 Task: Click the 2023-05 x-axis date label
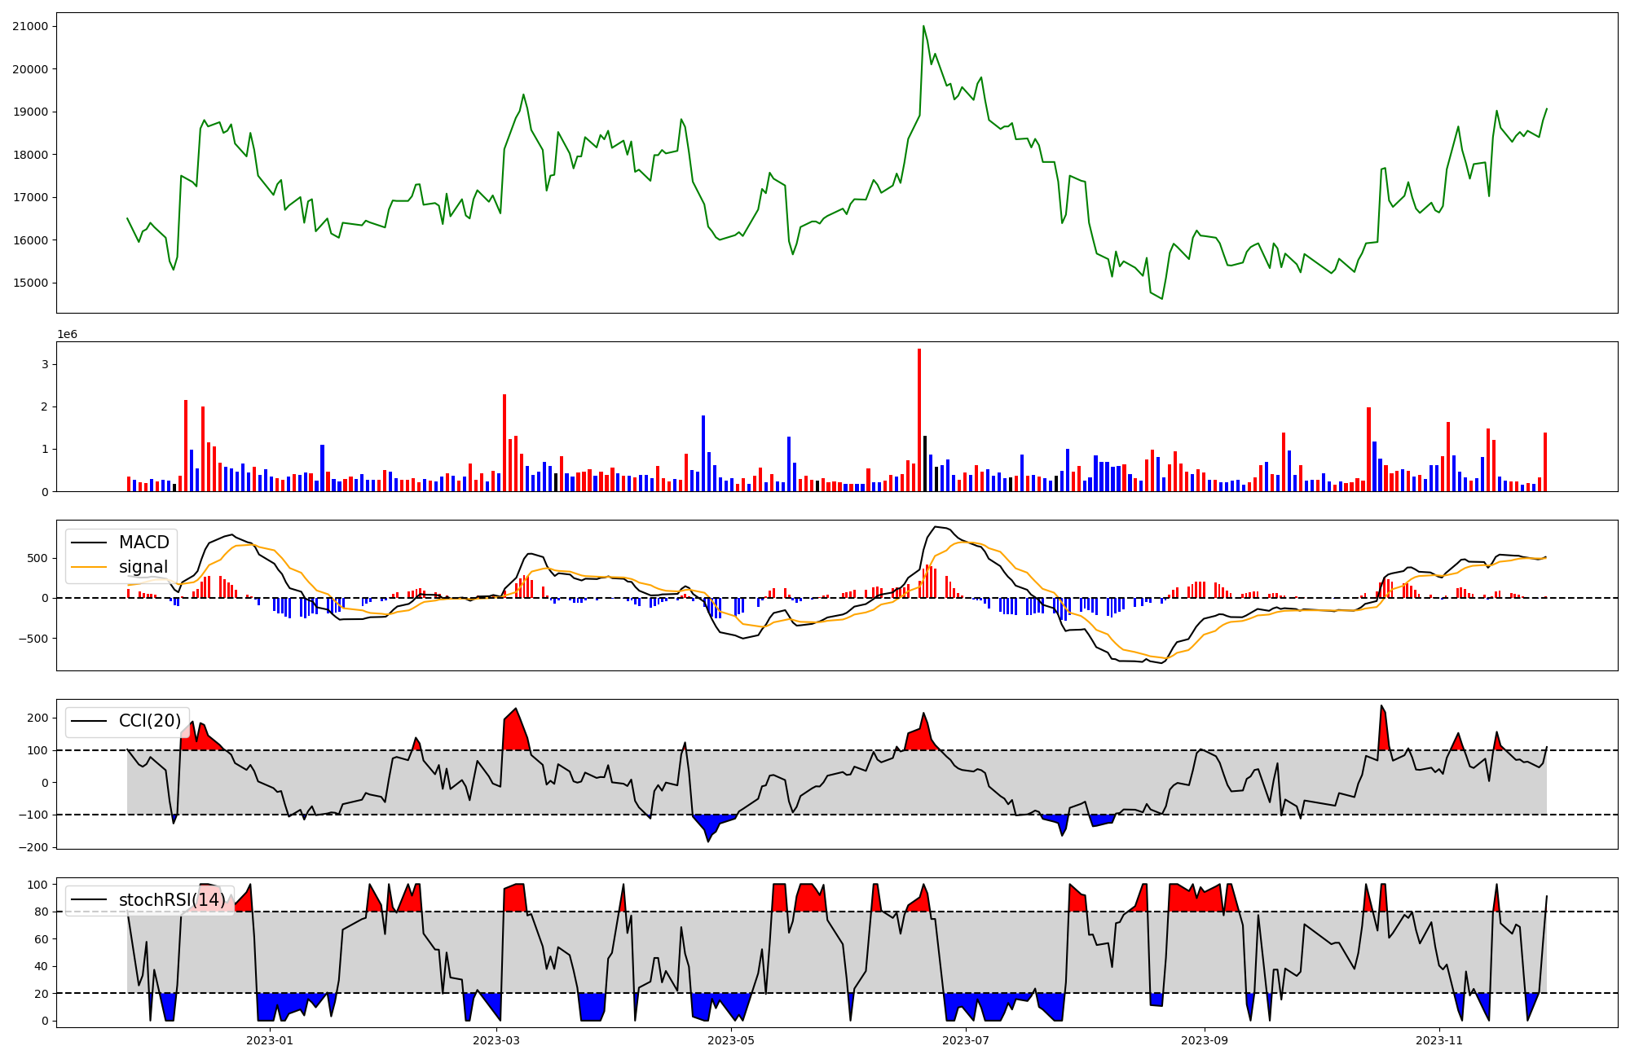[731, 1040]
